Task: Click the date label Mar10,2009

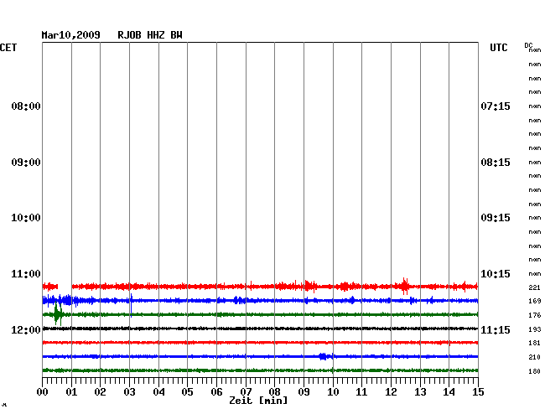Action: coord(71,35)
